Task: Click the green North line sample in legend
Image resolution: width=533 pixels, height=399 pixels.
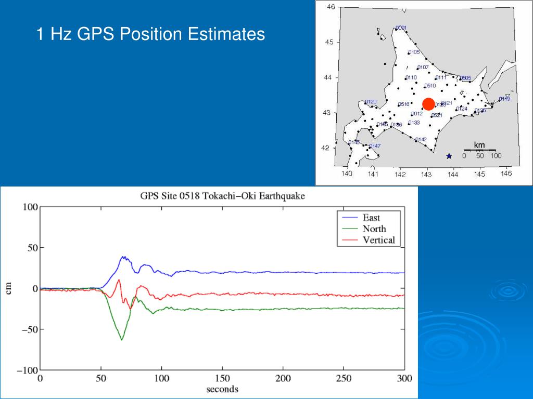Action: [x=350, y=229]
